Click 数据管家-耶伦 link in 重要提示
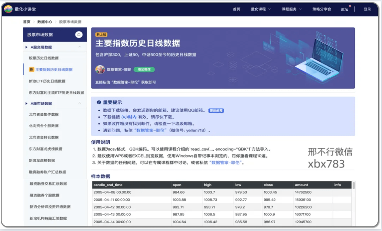The image size is (382, 231). coord(150,130)
